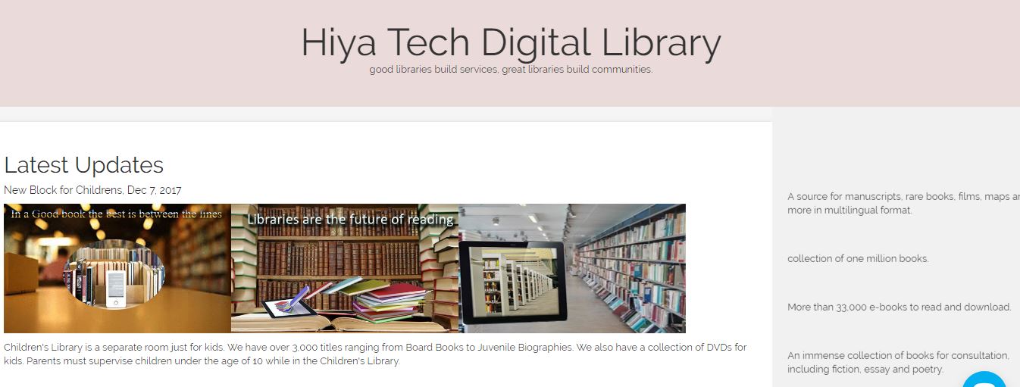
Task: Click immense collection of books for consultation
Action: [898, 362]
